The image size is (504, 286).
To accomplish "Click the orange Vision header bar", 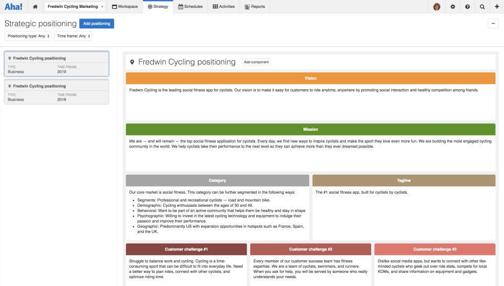I will click(x=310, y=78).
